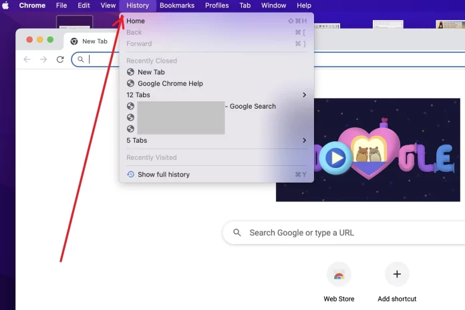Open the Help menu

[304, 5]
